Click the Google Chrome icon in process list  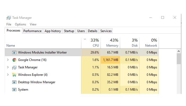tap(14, 60)
